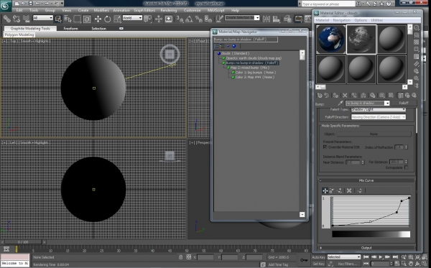The height and width of the screenshot is (268, 431).
Task: Select the Scale tool in main toolbar
Action: click(117, 19)
